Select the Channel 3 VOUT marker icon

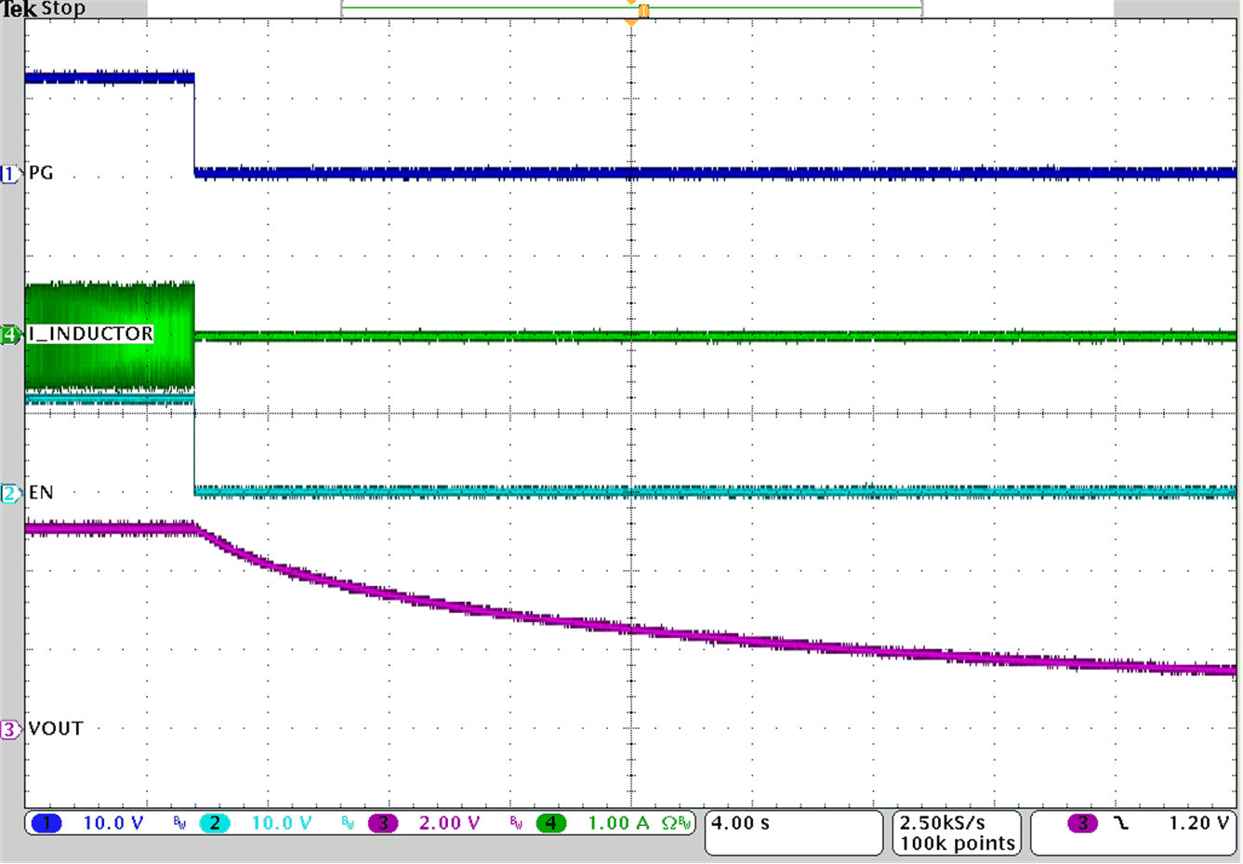pos(9,729)
